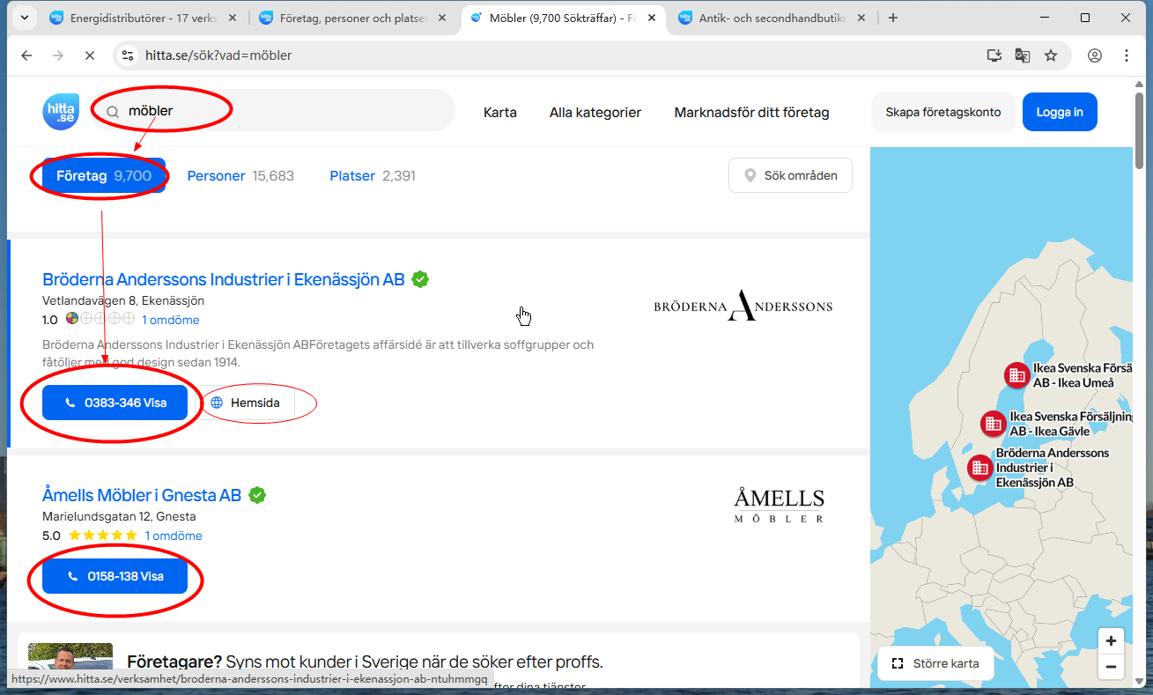Click the Logga in button
This screenshot has width=1153, height=695.
(1060, 112)
